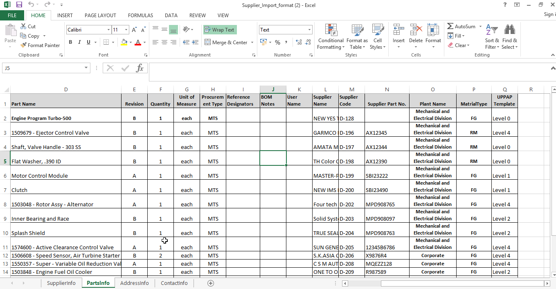Open the Conditional Formatting menu
The width and height of the screenshot is (556, 289).
(x=331, y=36)
